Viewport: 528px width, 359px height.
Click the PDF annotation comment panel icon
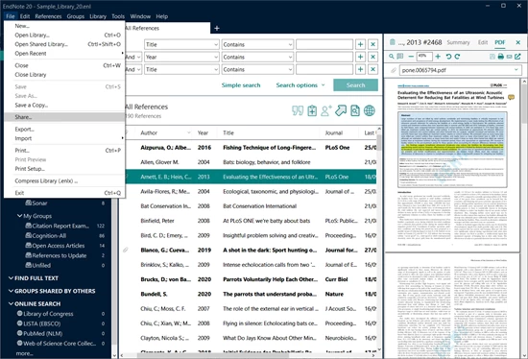(400, 57)
